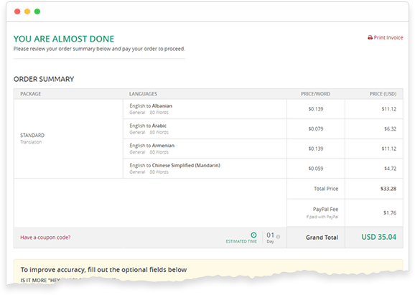This screenshot has width=415, height=295.
Task: Click the yellow minimize window button
Action: pyautogui.click(x=27, y=11)
